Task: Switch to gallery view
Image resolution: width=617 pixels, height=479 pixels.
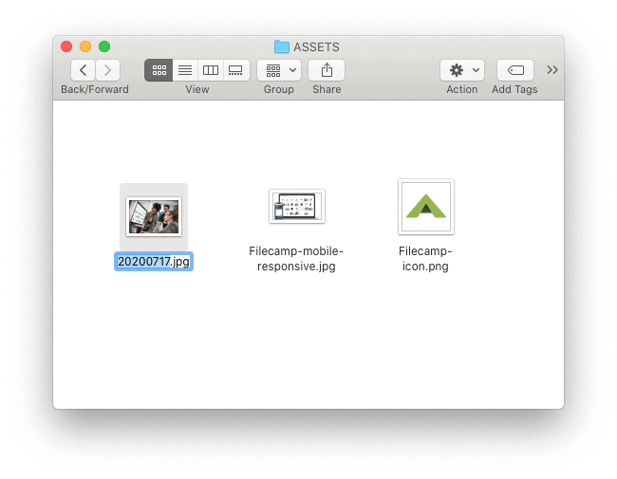Action: pyautogui.click(x=236, y=70)
